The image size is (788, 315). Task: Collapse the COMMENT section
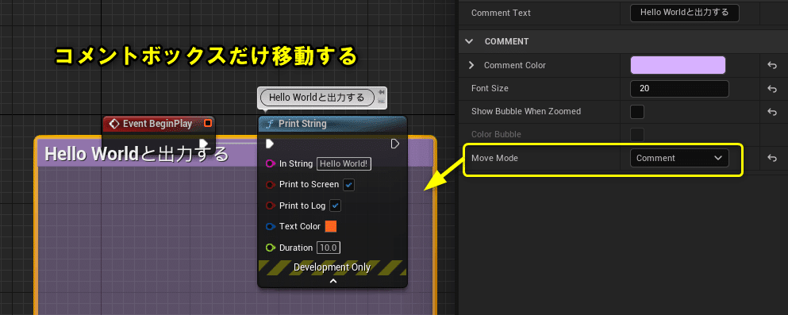(469, 41)
